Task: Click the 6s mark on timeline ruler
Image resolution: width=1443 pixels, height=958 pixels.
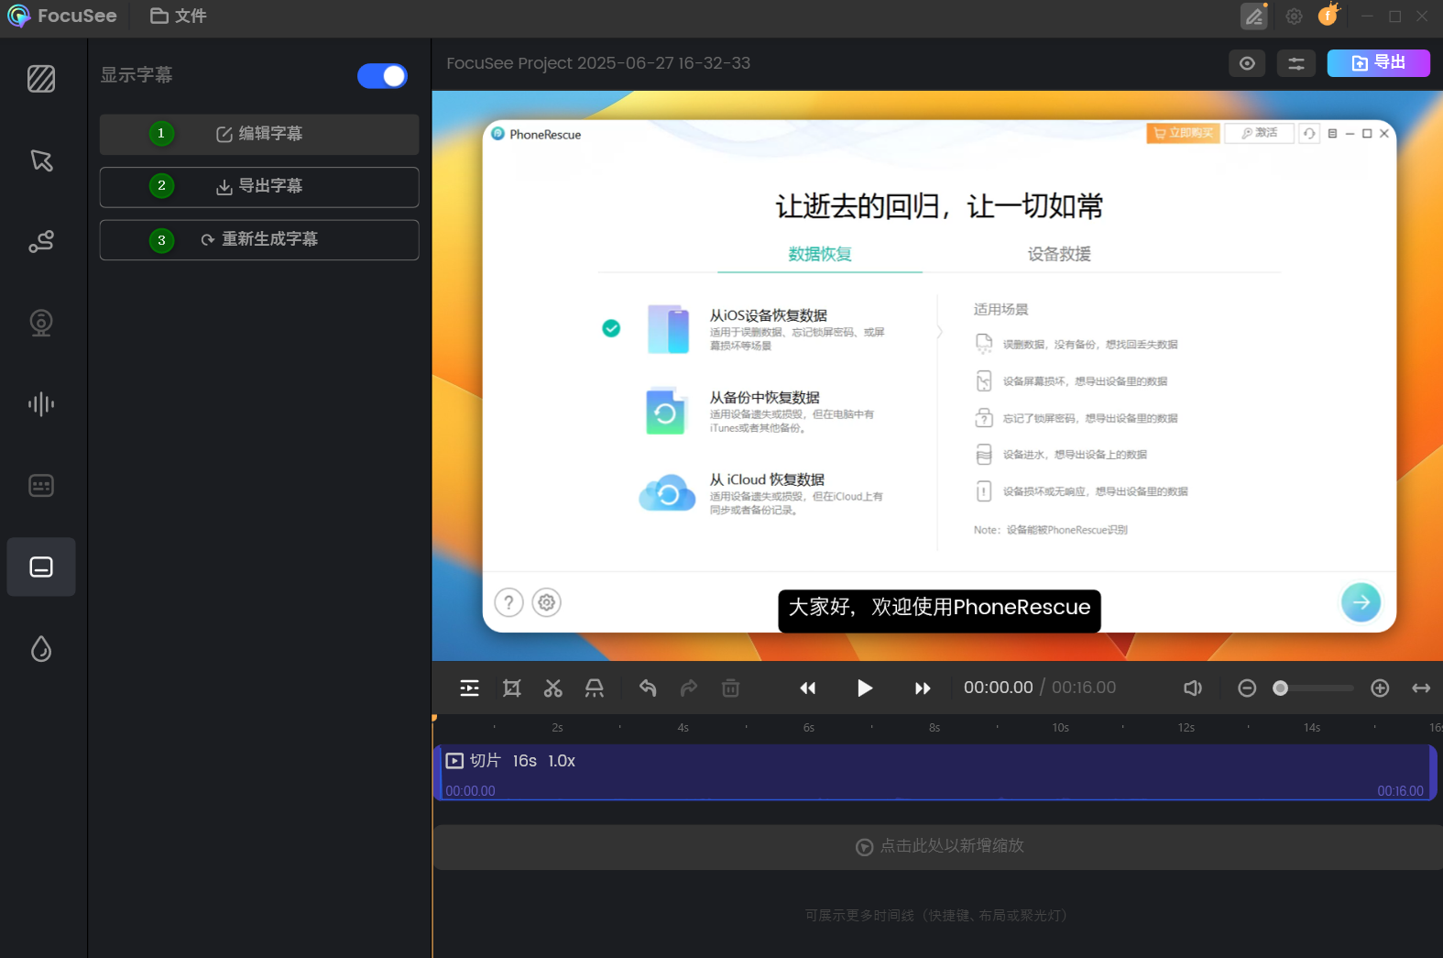Action: (809, 728)
